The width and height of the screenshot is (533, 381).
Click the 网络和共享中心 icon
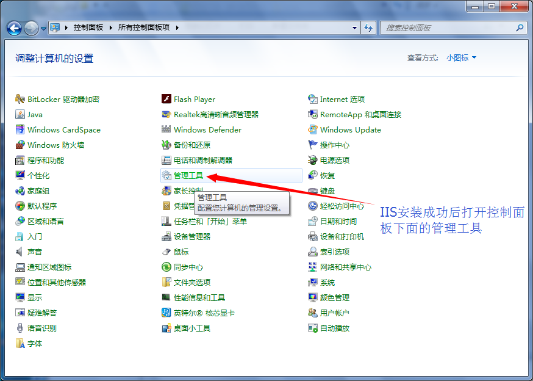click(x=312, y=267)
